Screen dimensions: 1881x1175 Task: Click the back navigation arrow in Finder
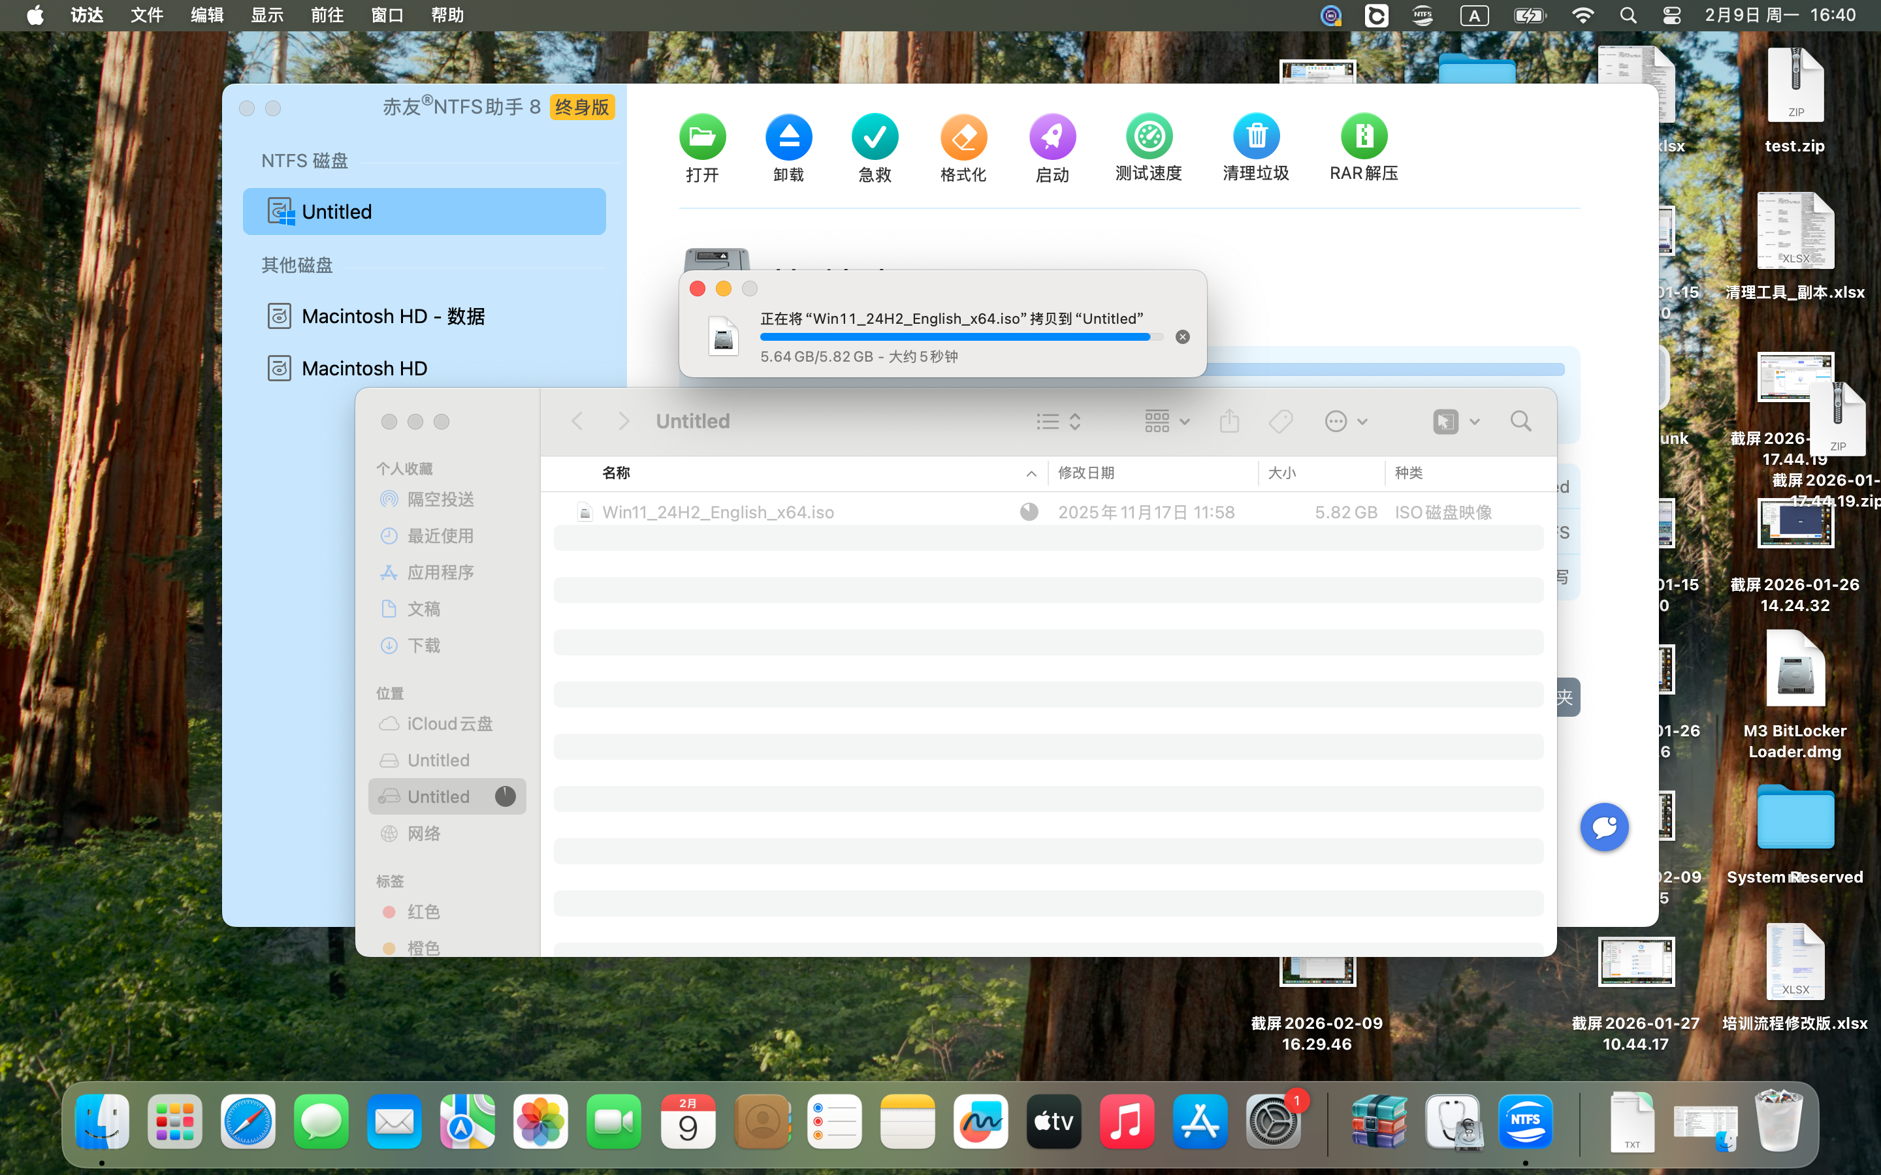(x=577, y=420)
